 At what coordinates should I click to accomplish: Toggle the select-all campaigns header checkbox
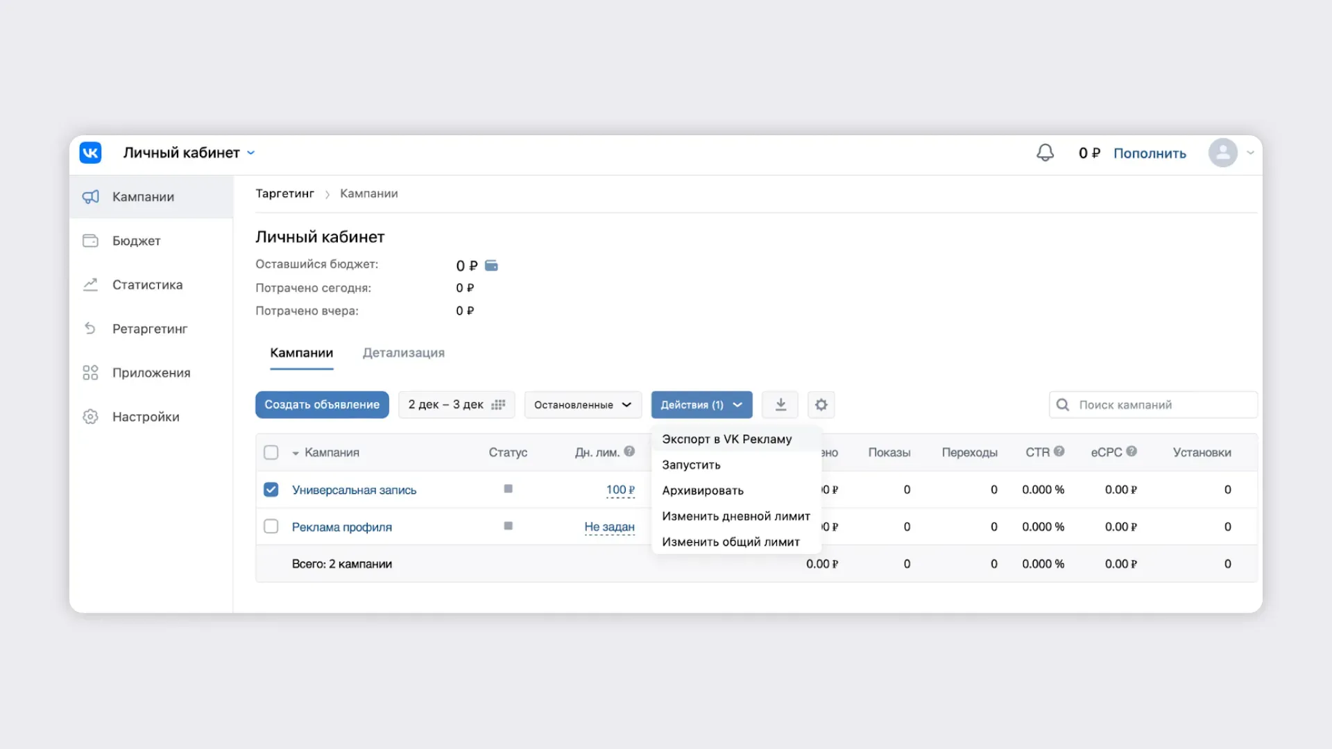[x=271, y=452]
